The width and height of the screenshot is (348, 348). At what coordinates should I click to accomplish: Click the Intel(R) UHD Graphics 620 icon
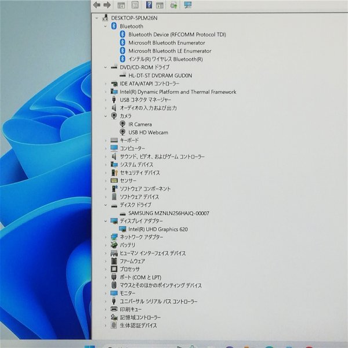coord(122,229)
